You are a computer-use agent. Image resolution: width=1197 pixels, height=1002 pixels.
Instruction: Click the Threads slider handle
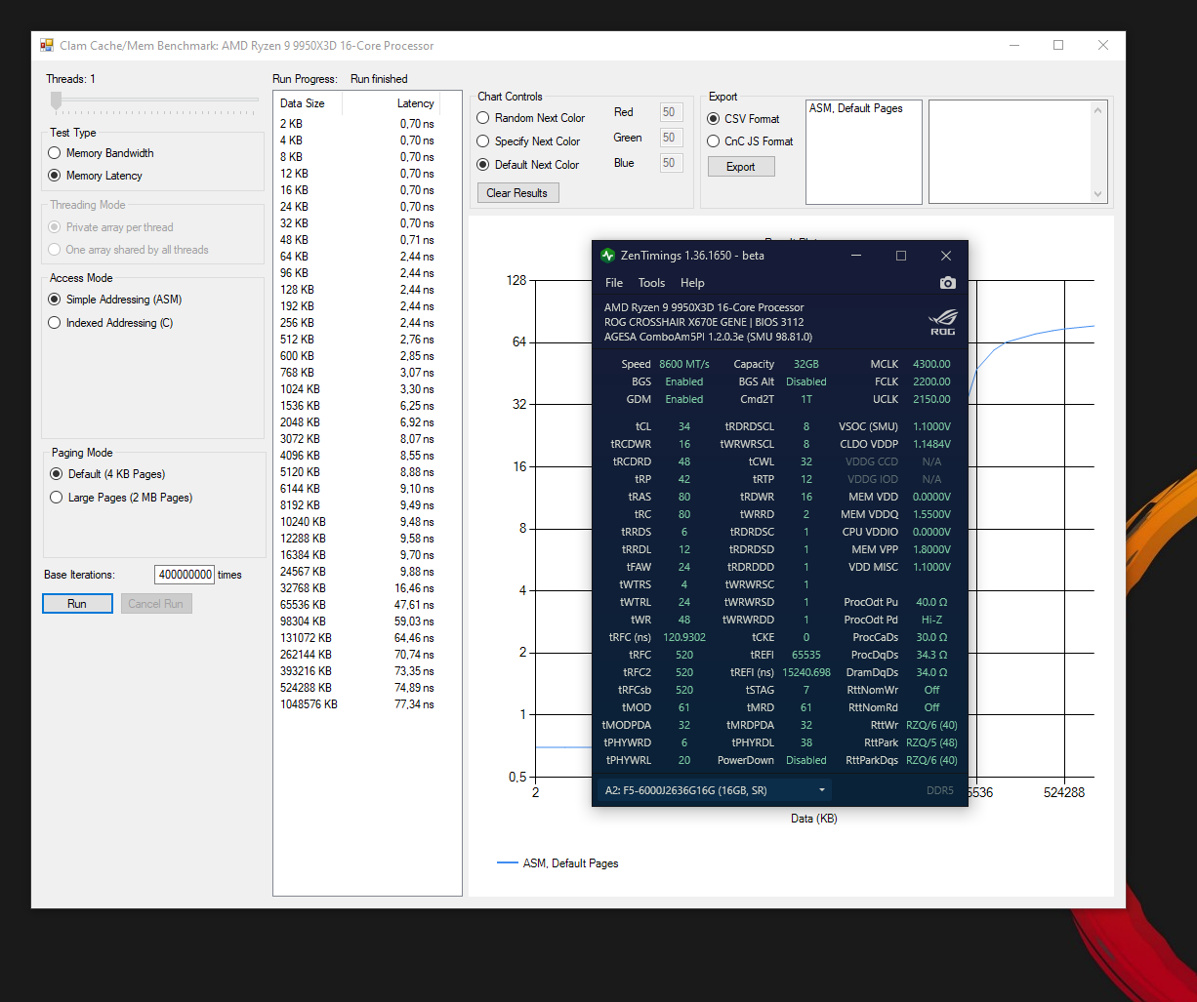(x=57, y=100)
